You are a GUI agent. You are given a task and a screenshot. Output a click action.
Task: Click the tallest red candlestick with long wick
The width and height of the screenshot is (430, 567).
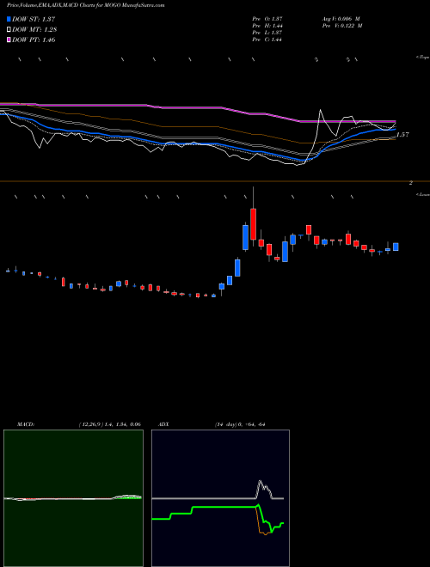253,223
